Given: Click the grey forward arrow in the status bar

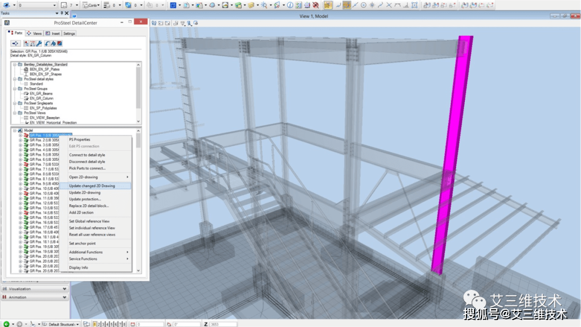Looking at the screenshot, I should pos(19,324).
